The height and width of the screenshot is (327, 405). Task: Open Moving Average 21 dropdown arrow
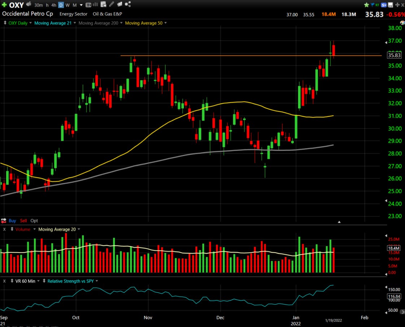75,23
